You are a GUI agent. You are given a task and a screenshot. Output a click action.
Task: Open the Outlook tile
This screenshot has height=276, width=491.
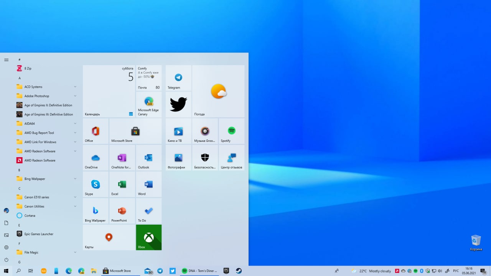[149, 158]
